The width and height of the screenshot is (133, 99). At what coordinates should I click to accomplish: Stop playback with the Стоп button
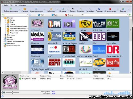[x=41, y=15]
